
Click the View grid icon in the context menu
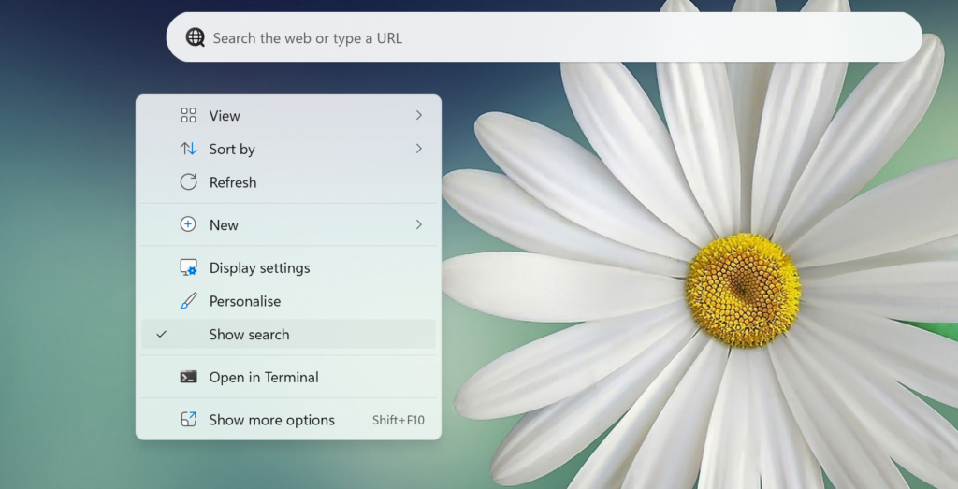pyautogui.click(x=188, y=115)
